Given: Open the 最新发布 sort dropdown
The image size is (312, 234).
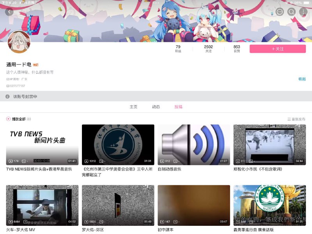Looking at the screenshot, I should 296,119.
